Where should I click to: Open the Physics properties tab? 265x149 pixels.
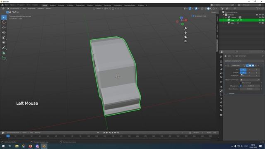221,99
